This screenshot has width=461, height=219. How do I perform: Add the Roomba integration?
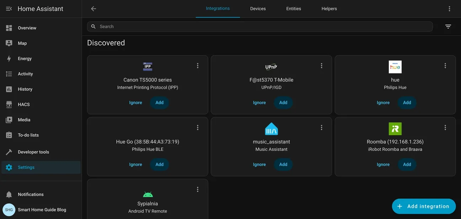407,164
